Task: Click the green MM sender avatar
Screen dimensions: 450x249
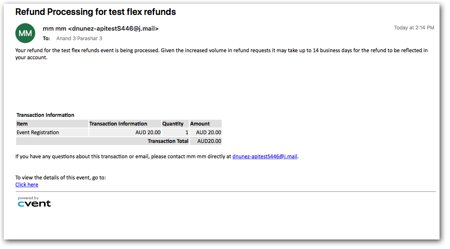Action: [25, 33]
